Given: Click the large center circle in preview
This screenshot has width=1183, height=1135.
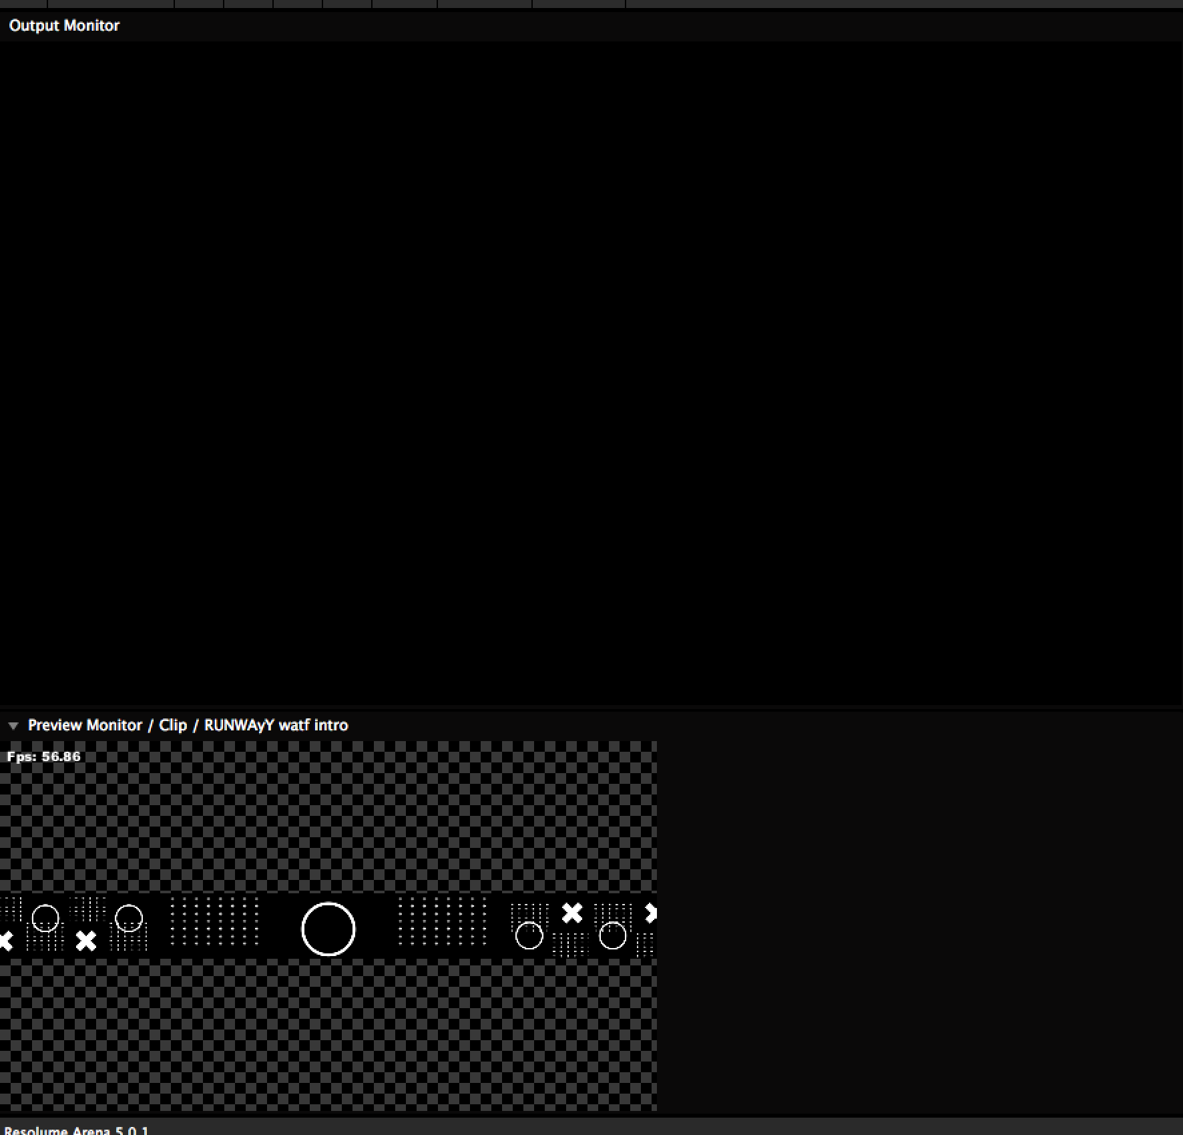Looking at the screenshot, I should (328, 929).
